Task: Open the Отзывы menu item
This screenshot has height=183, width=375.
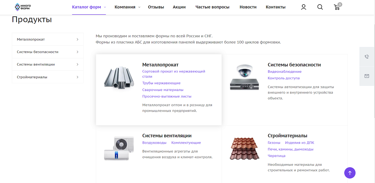Action: pos(156,7)
